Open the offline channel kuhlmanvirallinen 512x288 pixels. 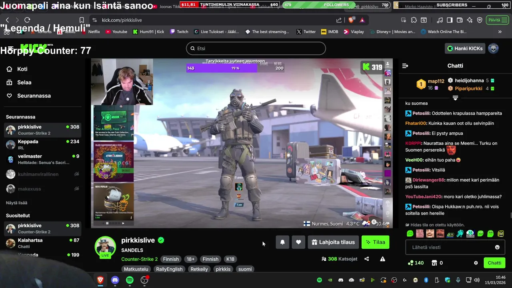43,174
